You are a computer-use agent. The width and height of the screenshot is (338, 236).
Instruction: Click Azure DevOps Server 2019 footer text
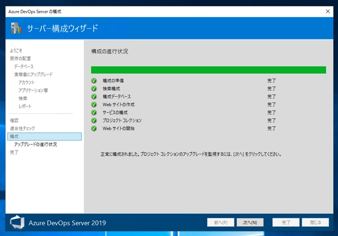tap(67, 223)
